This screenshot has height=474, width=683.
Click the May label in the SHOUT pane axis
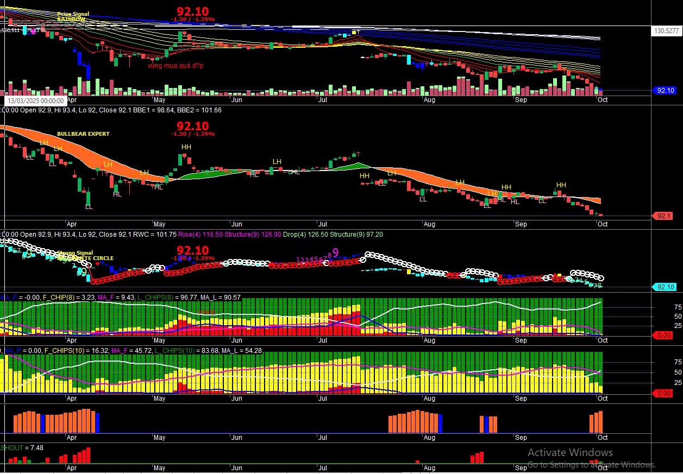(159, 467)
